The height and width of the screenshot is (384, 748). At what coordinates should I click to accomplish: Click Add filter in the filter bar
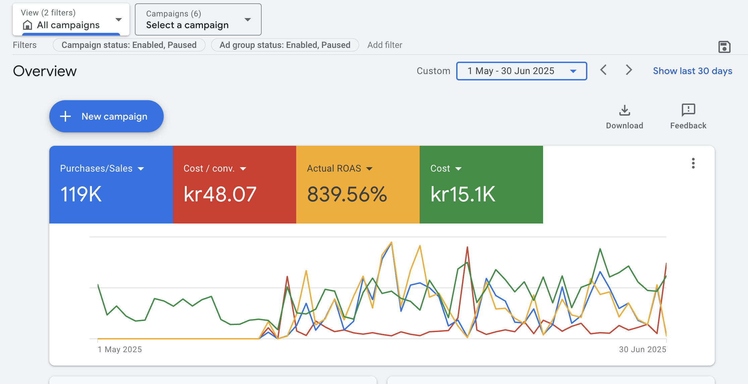[x=385, y=45]
